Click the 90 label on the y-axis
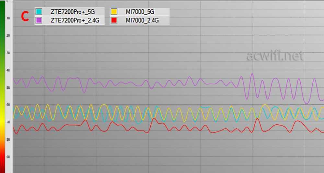This screenshot has width=324, height=173. [8, 157]
